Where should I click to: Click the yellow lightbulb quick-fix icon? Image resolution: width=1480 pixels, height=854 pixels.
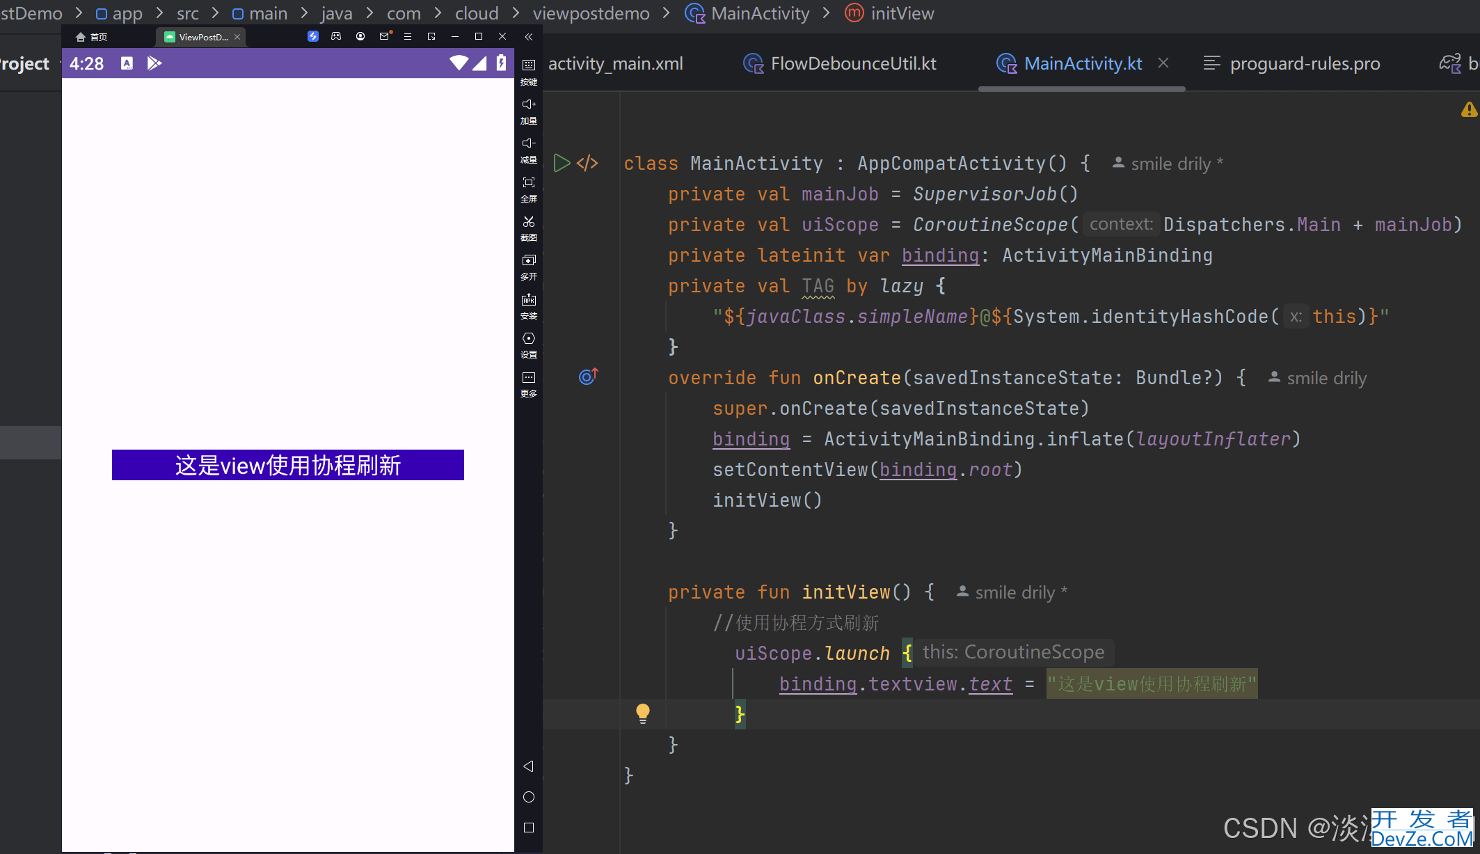click(643, 713)
